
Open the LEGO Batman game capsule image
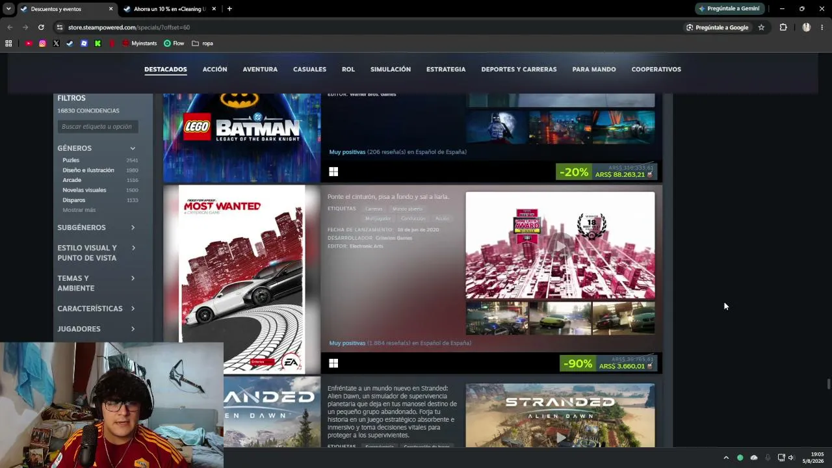[x=242, y=138]
